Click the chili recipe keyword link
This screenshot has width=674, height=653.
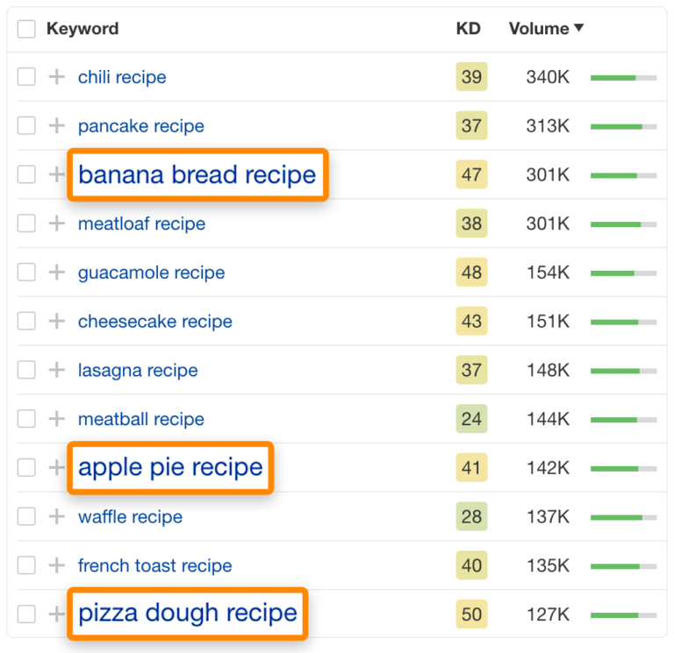pyautogui.click(x=122, y=77)
